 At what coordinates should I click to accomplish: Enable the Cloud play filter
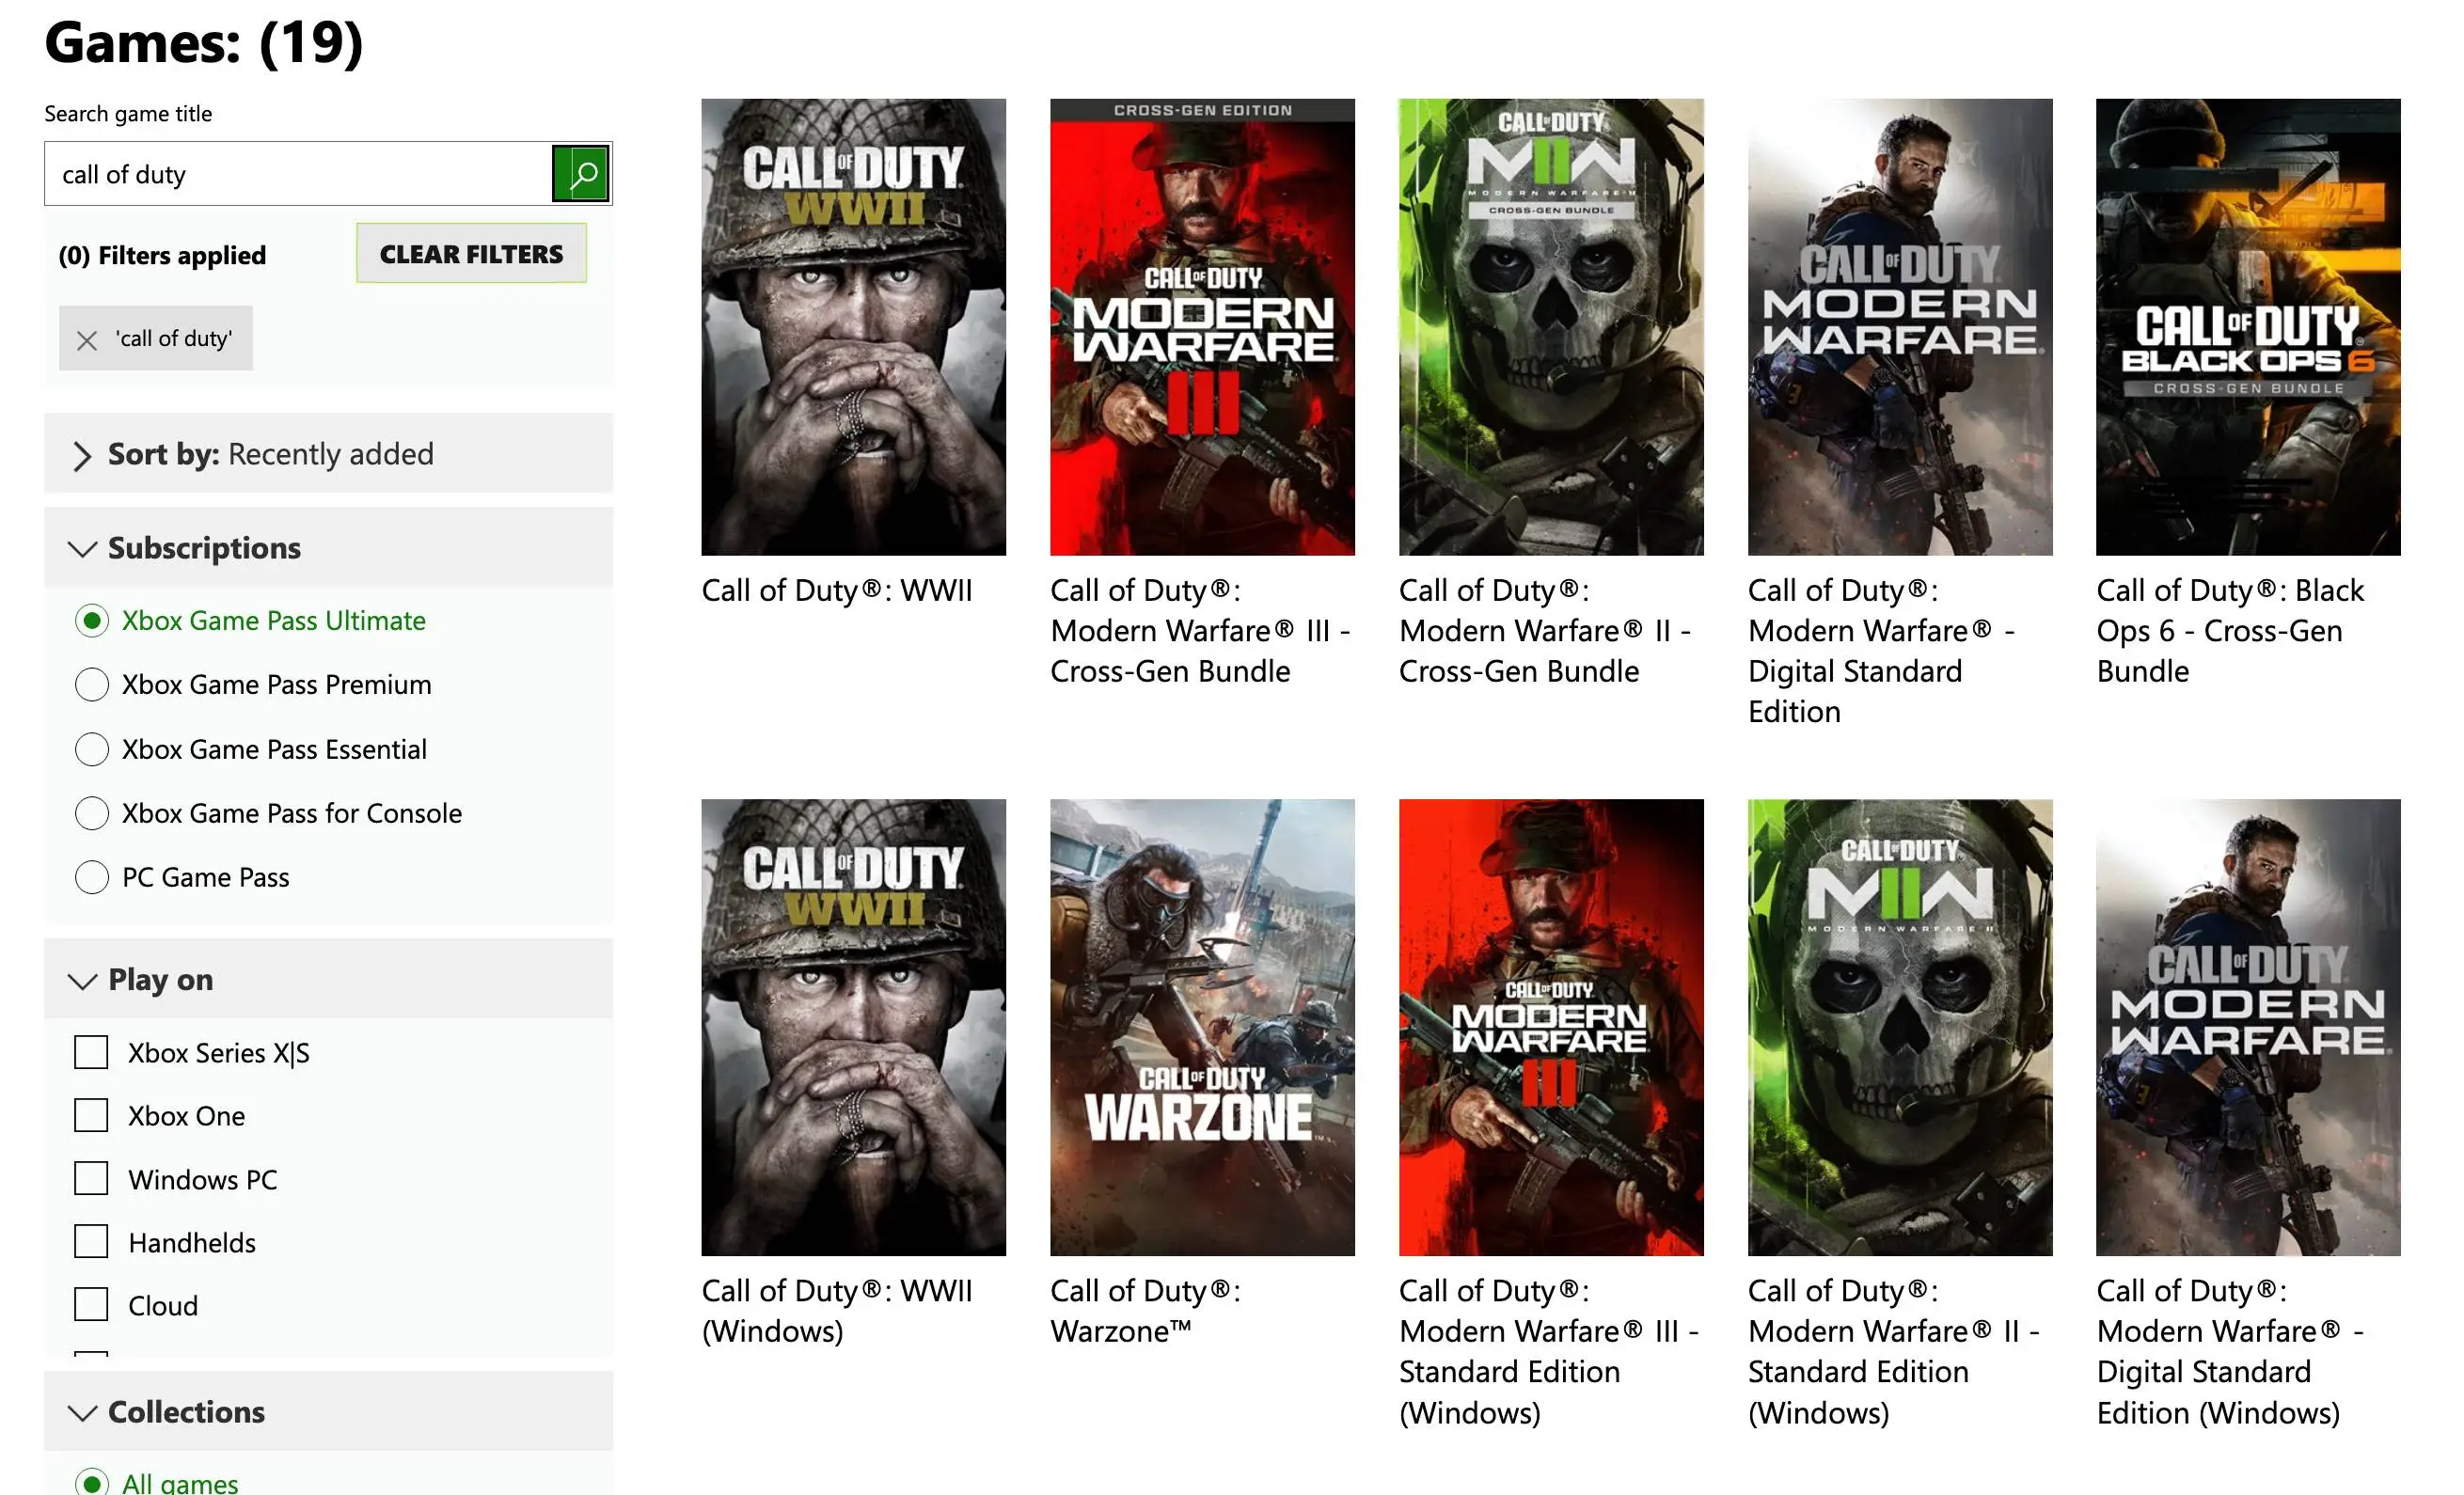(x=90, y=1304)
